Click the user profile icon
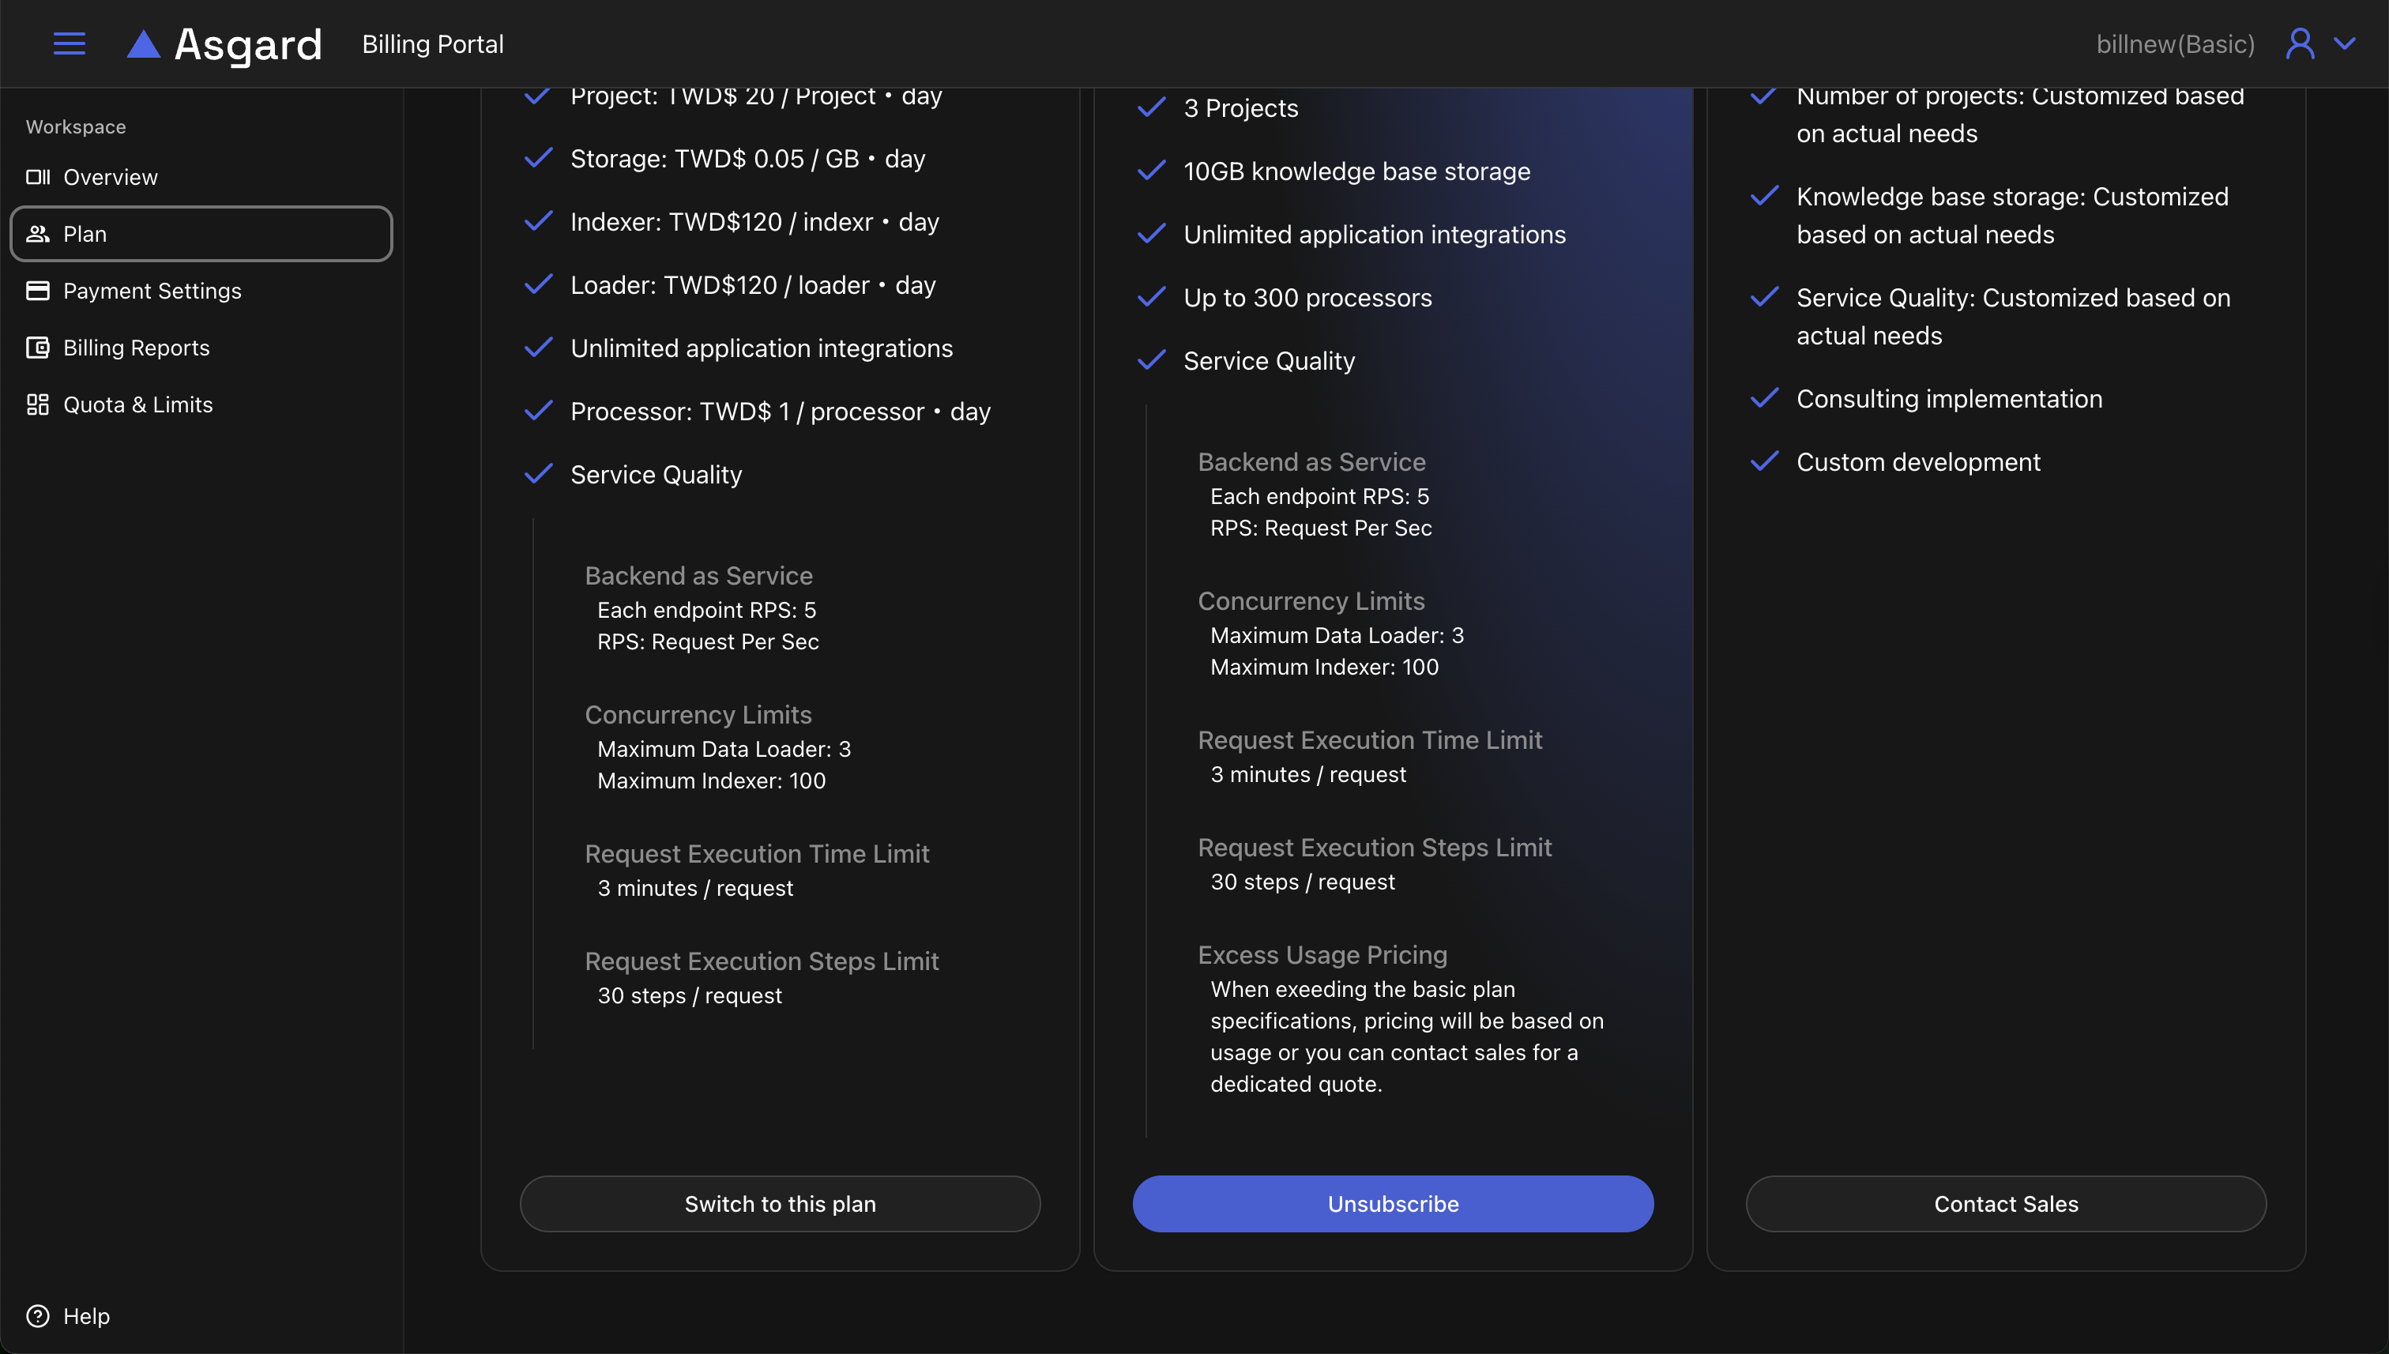This screenshot has height=1354, width=2389. [2300, 43]
